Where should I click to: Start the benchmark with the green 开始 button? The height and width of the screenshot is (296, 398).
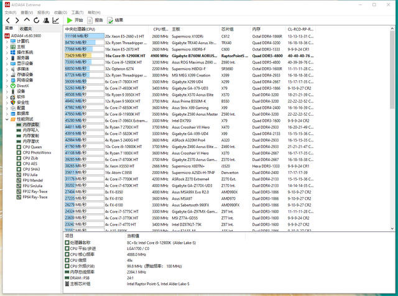75,21
